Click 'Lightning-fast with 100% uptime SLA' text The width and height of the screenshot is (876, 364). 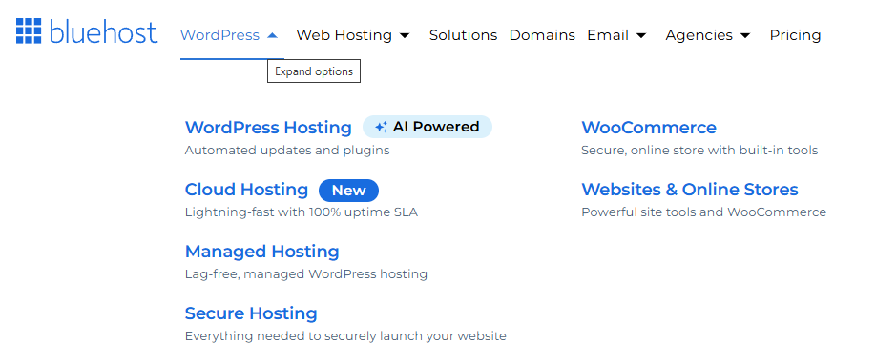pos(302,212)
